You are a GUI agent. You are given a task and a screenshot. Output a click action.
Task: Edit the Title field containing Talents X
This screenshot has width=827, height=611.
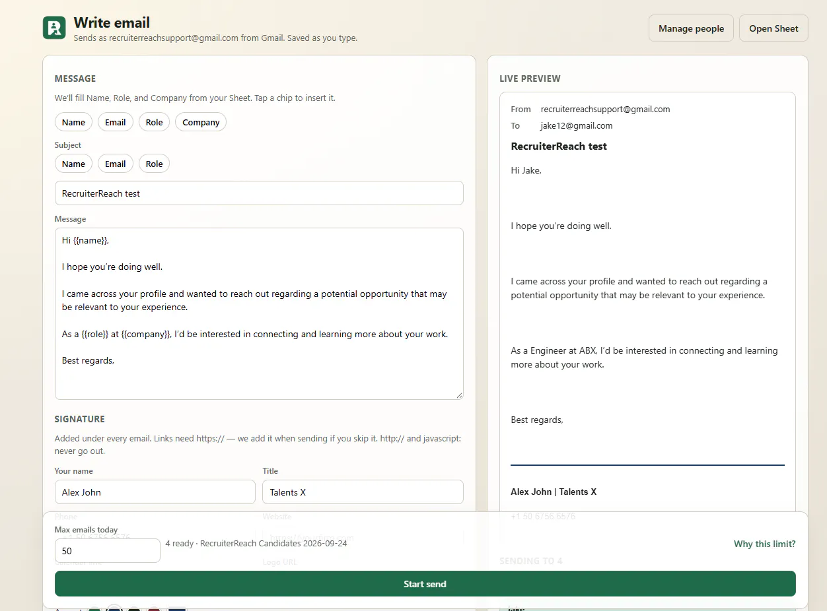pos(363,492)
